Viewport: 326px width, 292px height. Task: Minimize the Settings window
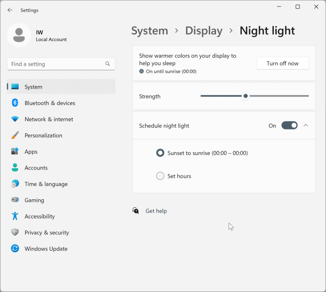click(x=279, y=7)
